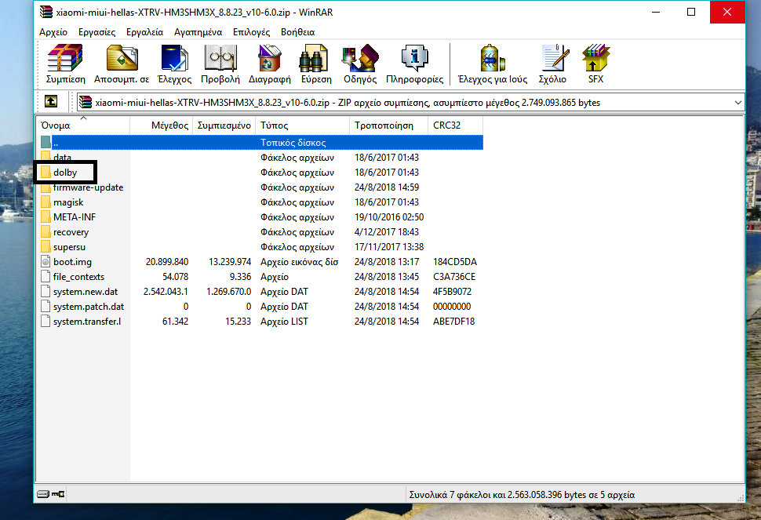Viewport: 761px width, 520px height.
Task: Open the Προβολή view tool
Action: click(220, 64)
